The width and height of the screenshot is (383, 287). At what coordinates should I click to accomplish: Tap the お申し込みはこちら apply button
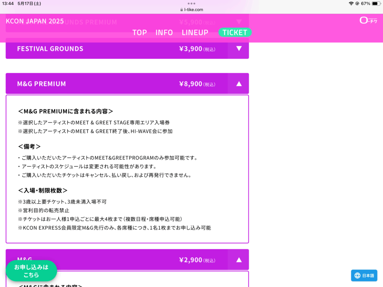pos(31,271)
